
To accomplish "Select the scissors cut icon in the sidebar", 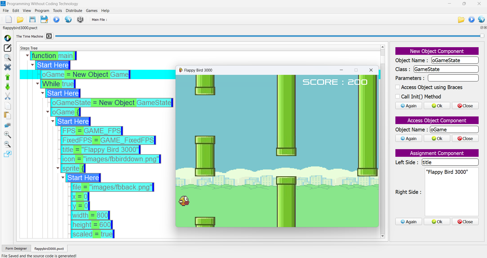I will tap(7, 96).
